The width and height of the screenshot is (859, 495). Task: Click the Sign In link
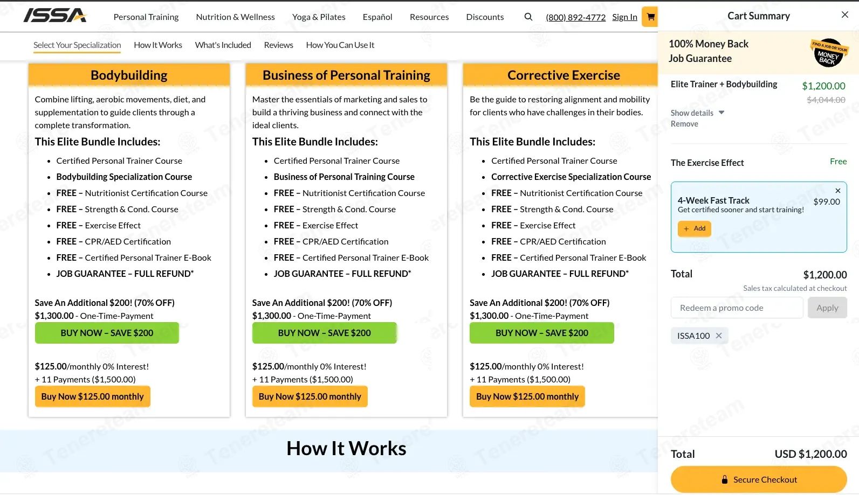[x=624, y=17]
